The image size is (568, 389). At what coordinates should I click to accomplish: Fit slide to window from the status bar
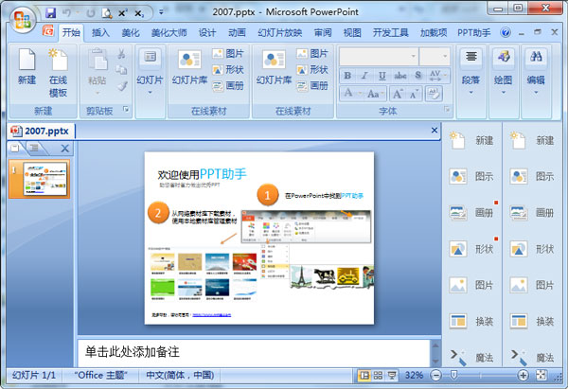tap(541, 375)
